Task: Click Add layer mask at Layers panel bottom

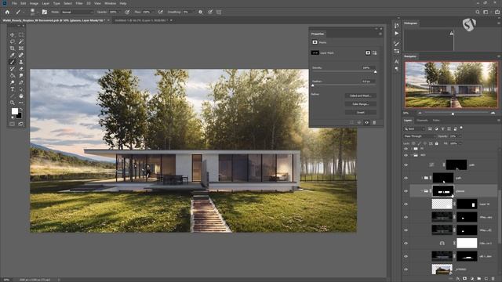Action: [x=465, y=279]
